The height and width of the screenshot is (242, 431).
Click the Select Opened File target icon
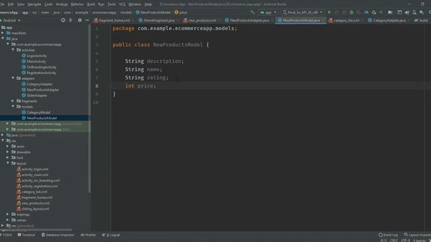point(63,20)
